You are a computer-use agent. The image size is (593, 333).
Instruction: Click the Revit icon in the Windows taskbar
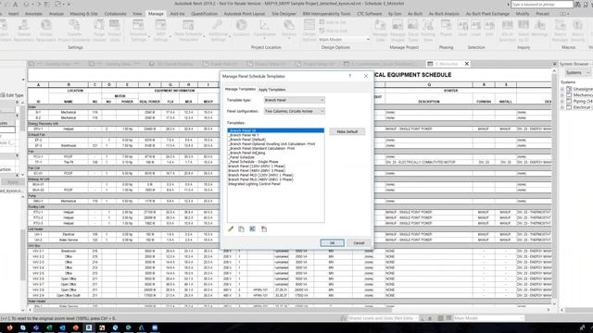89,327
